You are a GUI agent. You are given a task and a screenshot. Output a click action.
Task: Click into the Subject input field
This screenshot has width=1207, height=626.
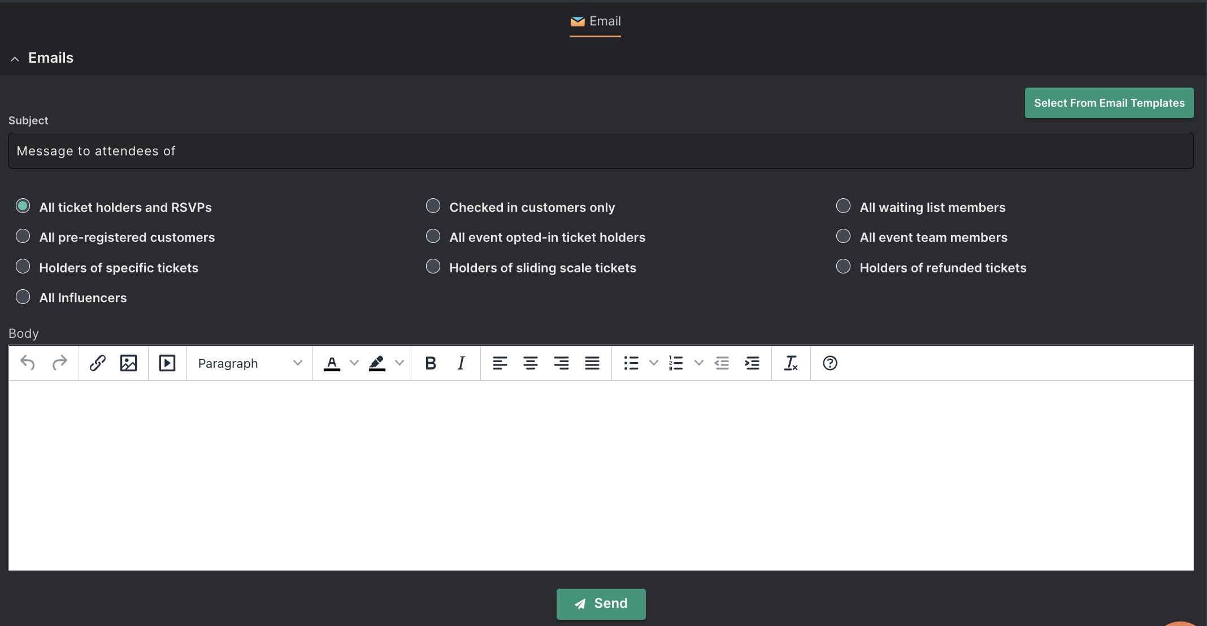[x=601, y=151]
